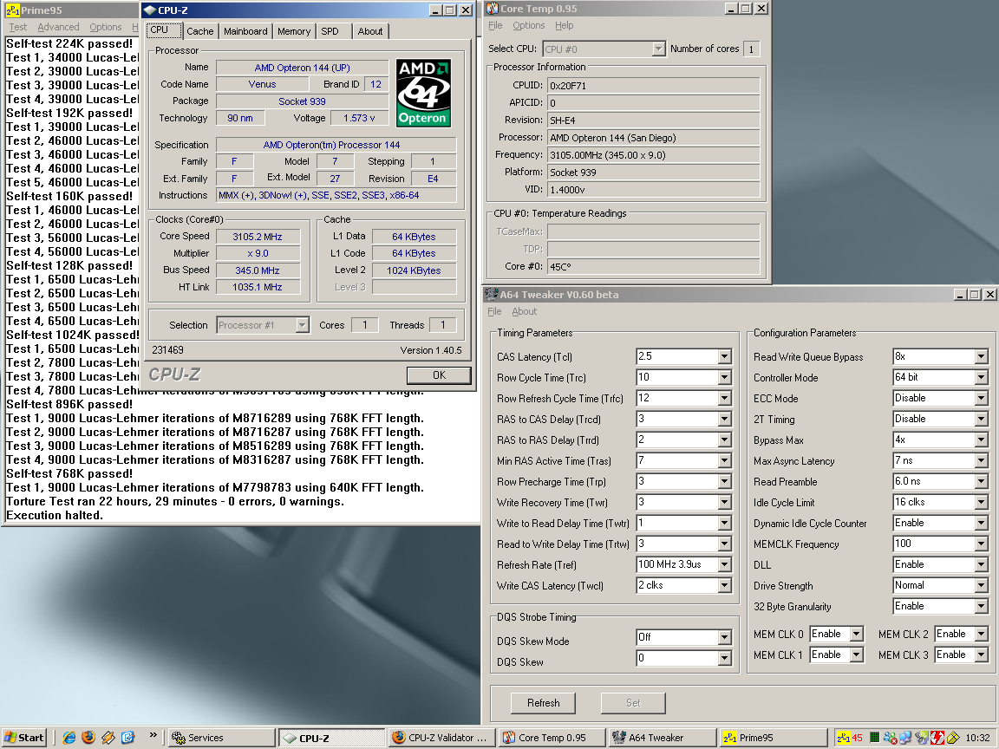Click the Refresh button in A64 Tweaker
Viewport: 999px width, 749px height.
(x=543, y=703)
